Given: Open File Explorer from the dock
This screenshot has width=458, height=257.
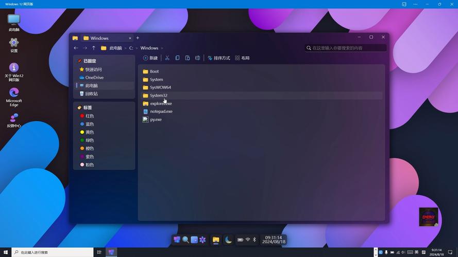Looking at the screenshot, I should click(x=216, y=240).
